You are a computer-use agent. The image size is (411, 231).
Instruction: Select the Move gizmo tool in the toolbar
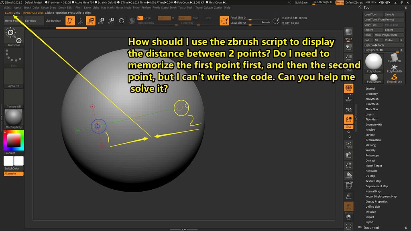[x=91, y=21]
